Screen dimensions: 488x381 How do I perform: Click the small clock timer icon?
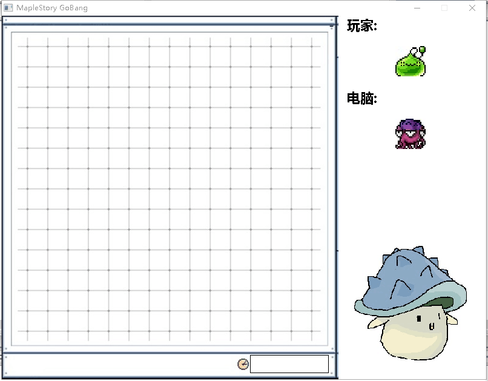point(243,364)
